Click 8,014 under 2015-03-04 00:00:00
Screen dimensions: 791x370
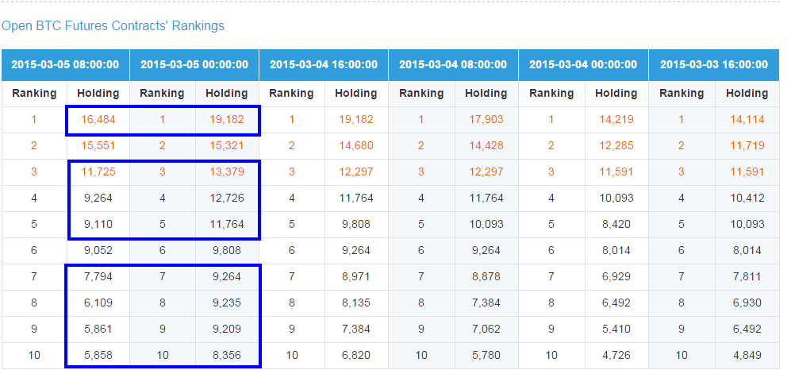click(616, 250)
